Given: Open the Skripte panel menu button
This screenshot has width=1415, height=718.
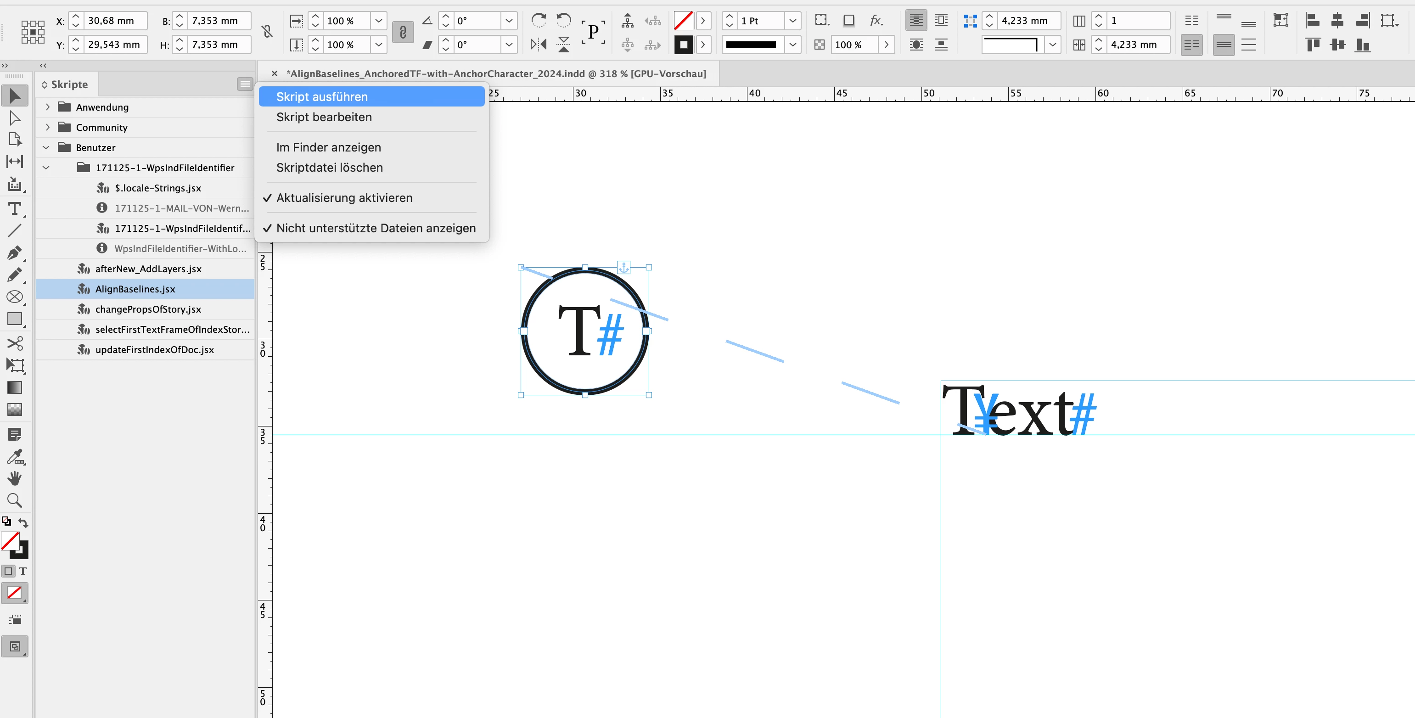Looking at the screenshot, I should 244,84.
